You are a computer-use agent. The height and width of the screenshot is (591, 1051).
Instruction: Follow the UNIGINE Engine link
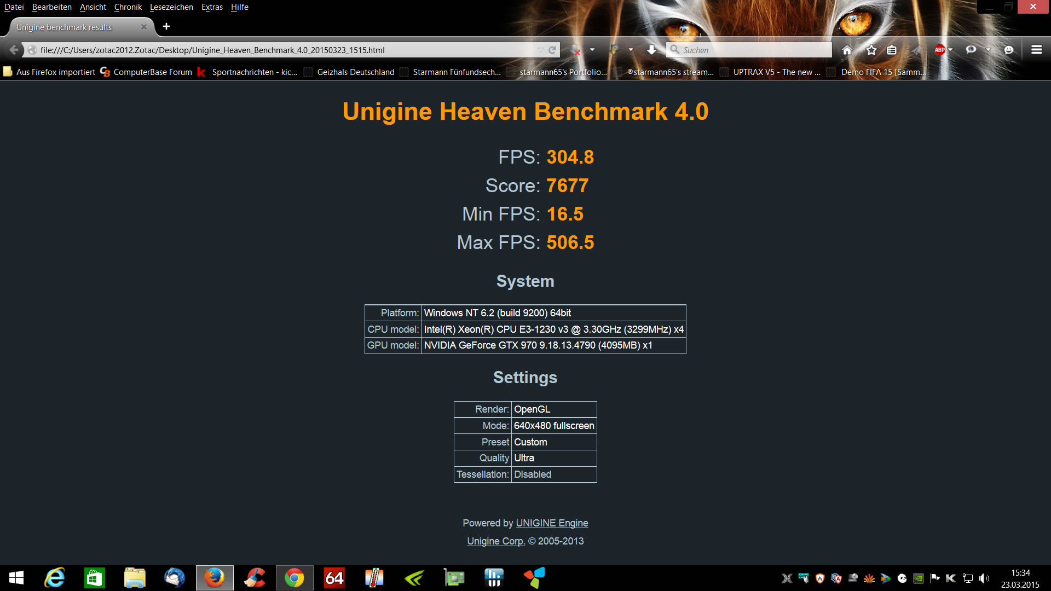pos(552,523)
